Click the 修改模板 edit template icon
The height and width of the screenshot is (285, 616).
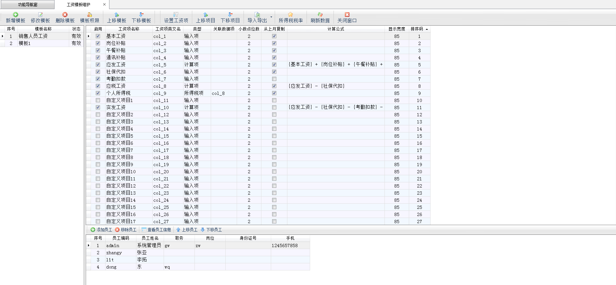[x=40, y=15]
